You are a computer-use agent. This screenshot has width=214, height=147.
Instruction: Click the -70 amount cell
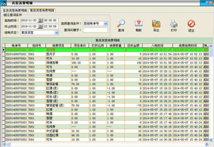tap(133, 106)
